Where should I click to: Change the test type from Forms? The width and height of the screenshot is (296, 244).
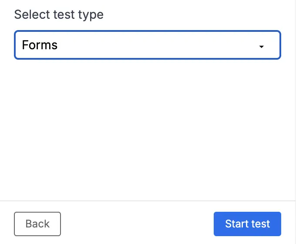click(148, 45)
